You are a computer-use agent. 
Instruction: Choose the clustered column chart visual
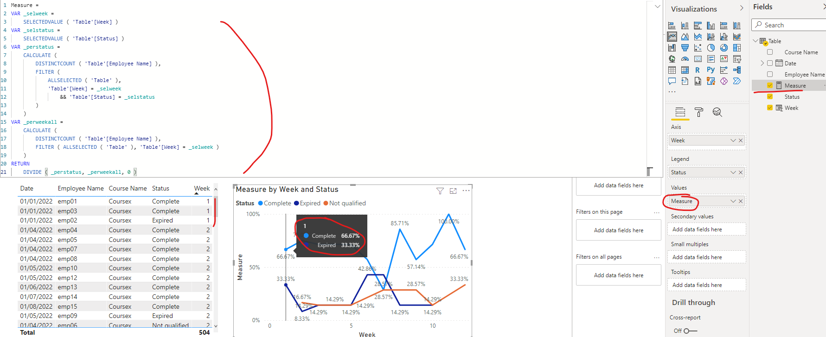(711, 25)
